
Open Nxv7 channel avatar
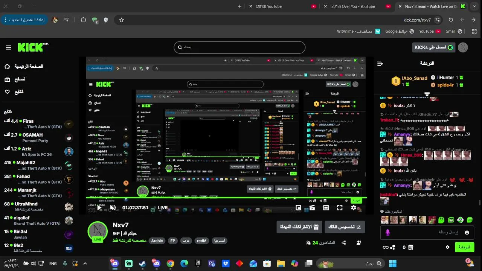coord(98,231)
